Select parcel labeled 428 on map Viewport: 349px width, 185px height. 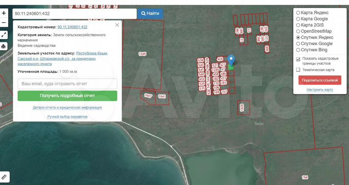click(x=220, y=59)
